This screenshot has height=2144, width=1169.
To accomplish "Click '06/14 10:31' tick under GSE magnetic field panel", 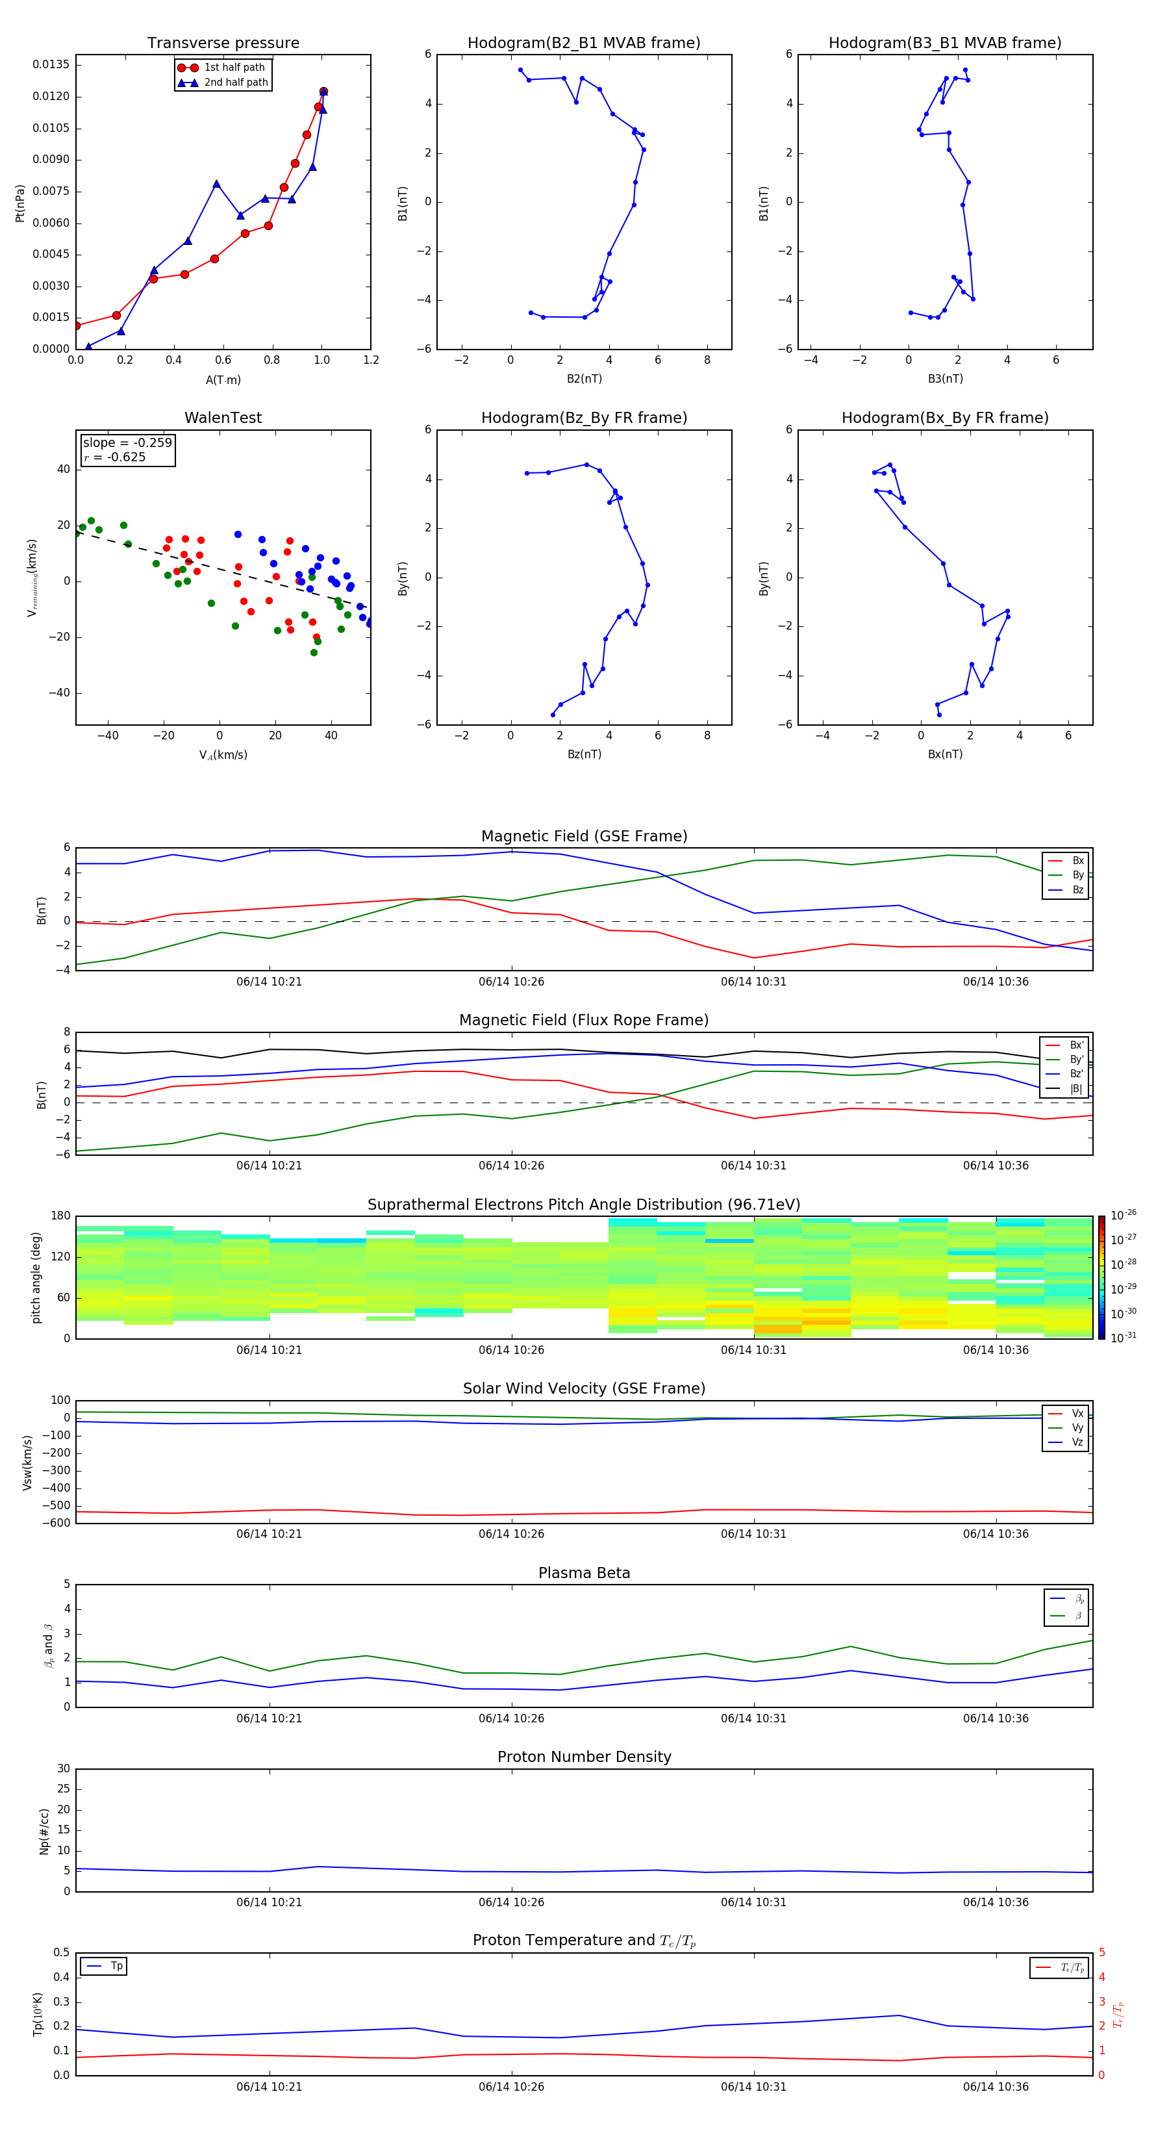I will pyautogui.click(x=753, y=981).
